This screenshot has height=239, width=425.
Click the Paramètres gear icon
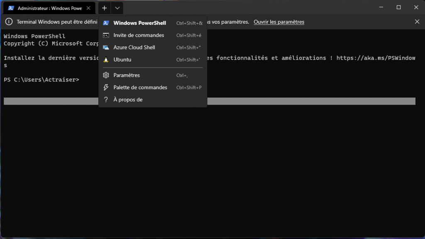pyautogui.click(x=106, y=76)
